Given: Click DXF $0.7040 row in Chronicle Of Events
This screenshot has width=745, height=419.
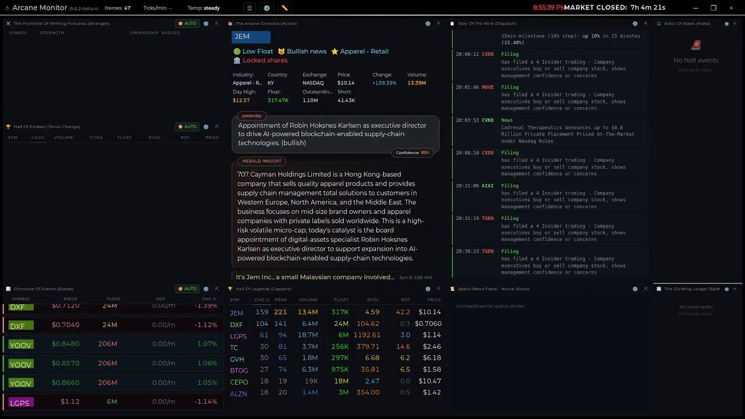Looking at the screenshot, I should coord(113,325).
